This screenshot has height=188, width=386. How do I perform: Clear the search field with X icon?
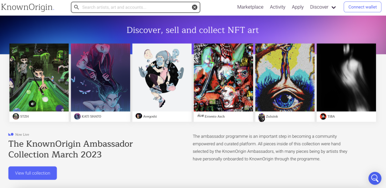(x=194, y=7)
